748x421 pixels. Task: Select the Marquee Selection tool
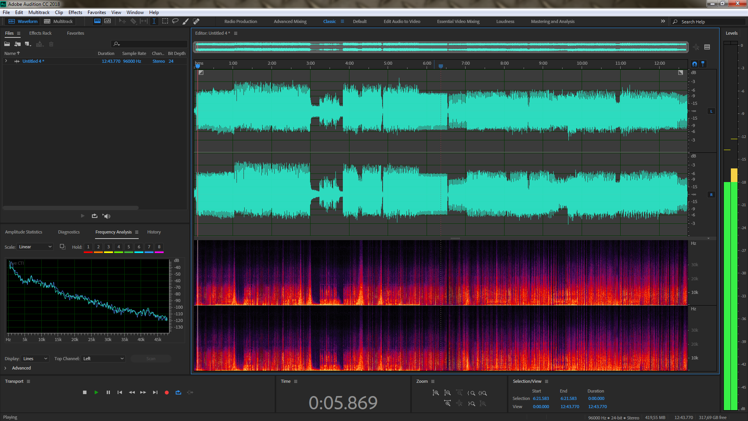click(165, 21)
